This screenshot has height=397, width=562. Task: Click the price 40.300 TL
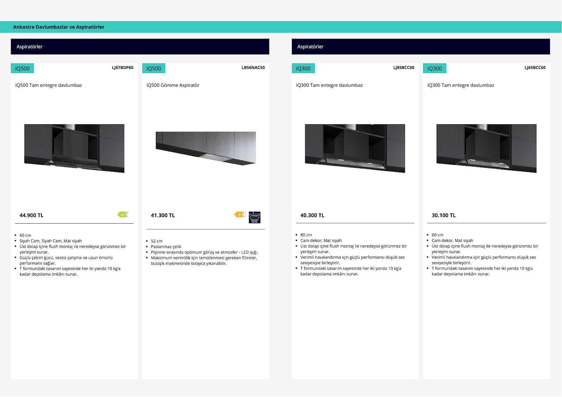[x=313, y=216]
